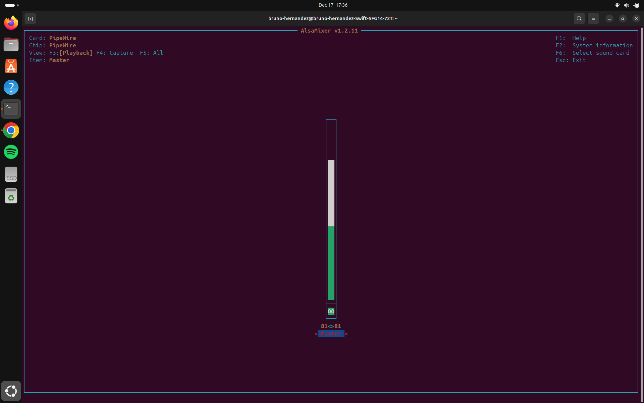The height and width of the screenshot is (403, 644).
Task: Click Esc Exit entry
Action: [x=571, y=60]
